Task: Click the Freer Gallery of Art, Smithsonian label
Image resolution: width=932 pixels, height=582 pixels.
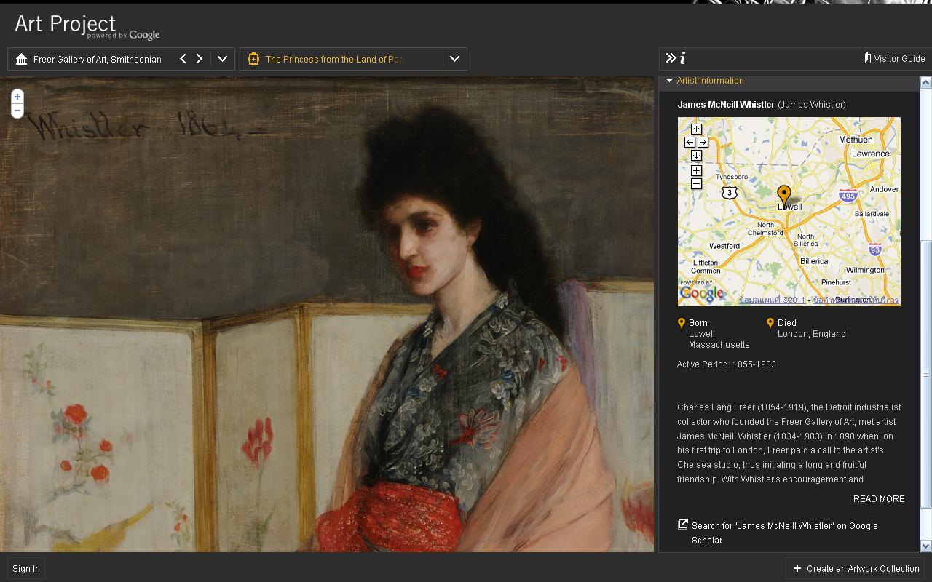Action: pyautogui.click(x=98, y=60)
